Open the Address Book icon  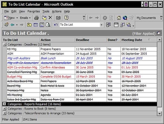click(58, 18)
